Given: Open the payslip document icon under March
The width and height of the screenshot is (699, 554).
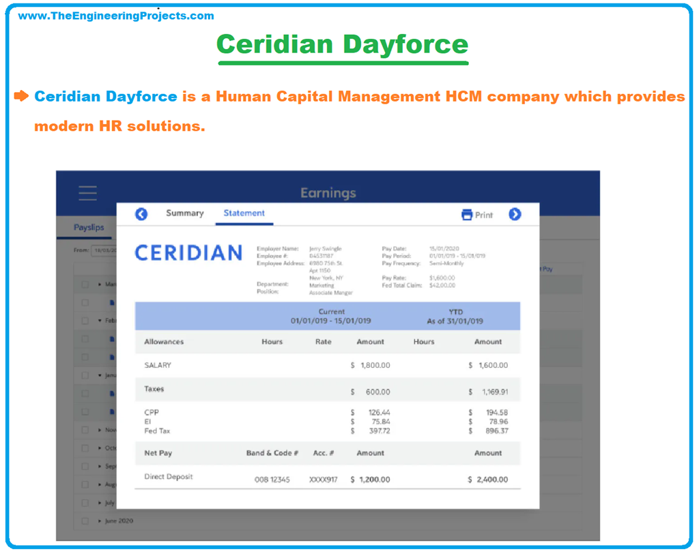Looking at the screenshot, I should tap(111, 302).
